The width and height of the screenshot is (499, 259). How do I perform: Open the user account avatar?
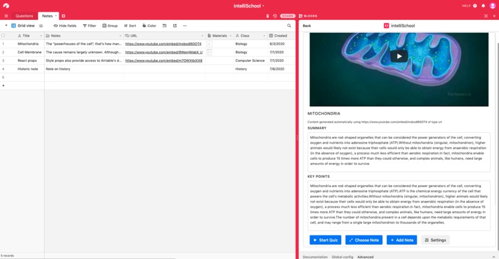(492, 6)
